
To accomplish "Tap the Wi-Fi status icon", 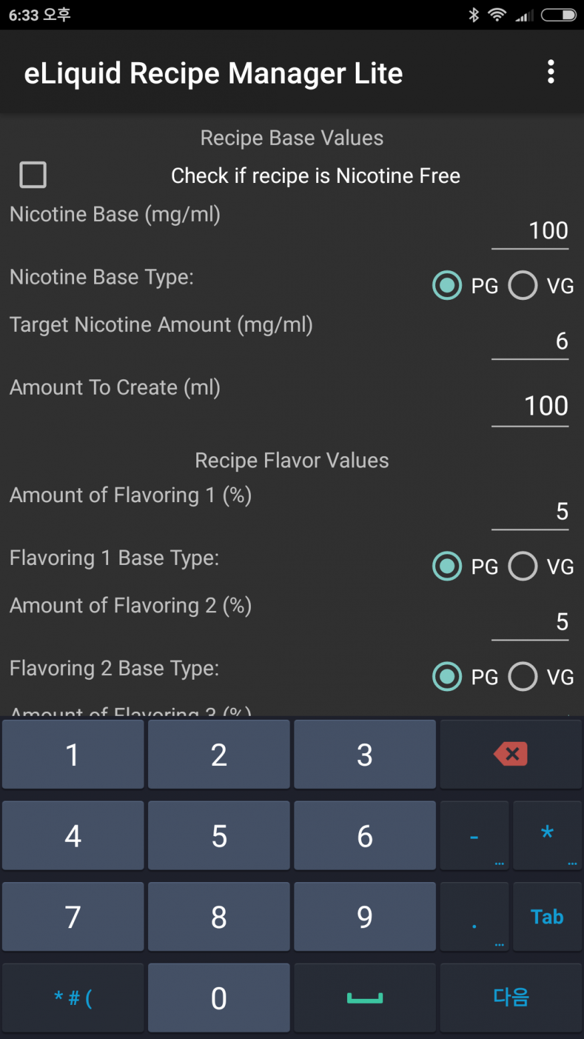I will point(497,15).
